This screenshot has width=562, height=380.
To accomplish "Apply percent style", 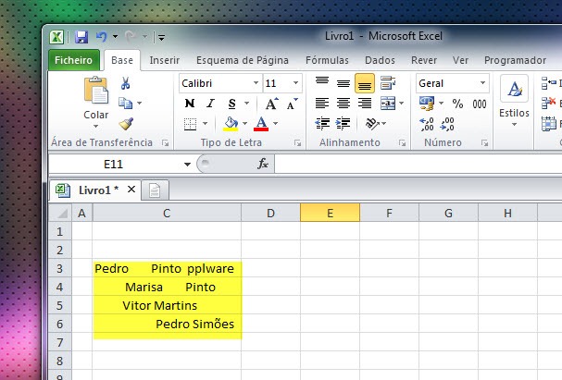I will coord(457,104).
